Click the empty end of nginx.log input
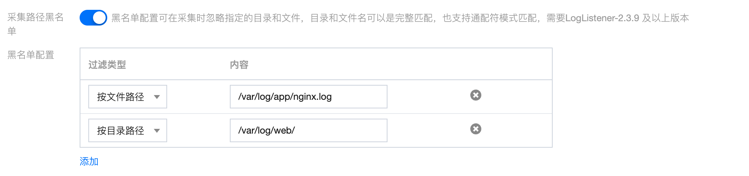 coord(363,97)
